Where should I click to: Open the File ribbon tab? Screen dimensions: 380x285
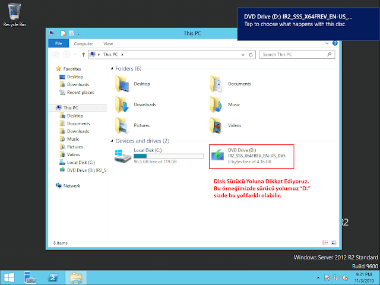pyautogui.click(x=58, y=43)
